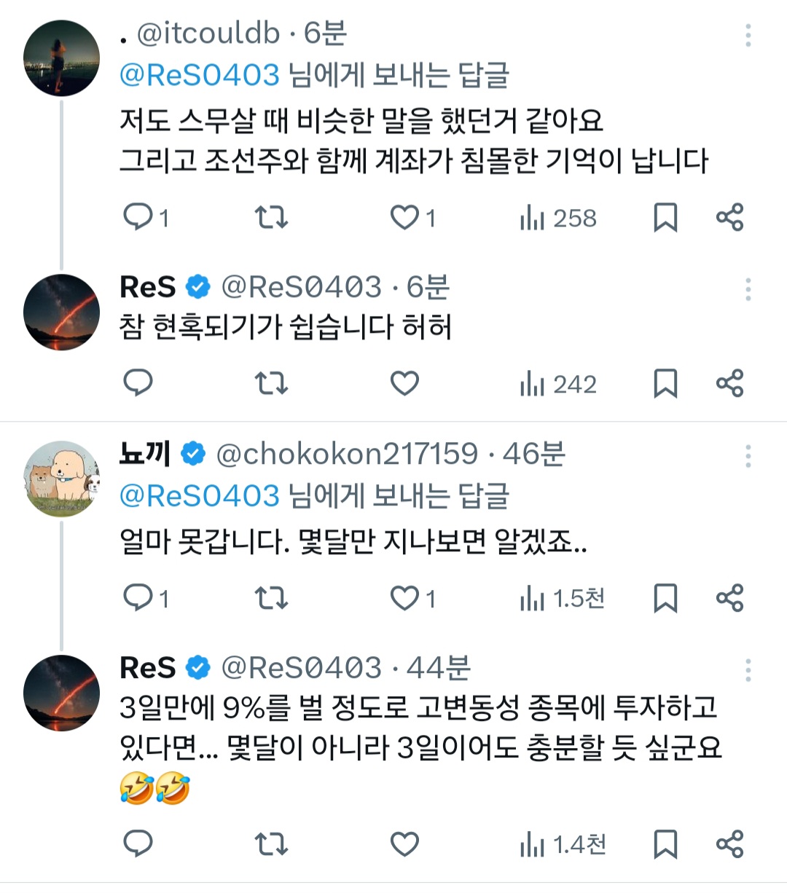
Task: Reply to the @itcouldb tweet
Action: click(x=138, y=217)
